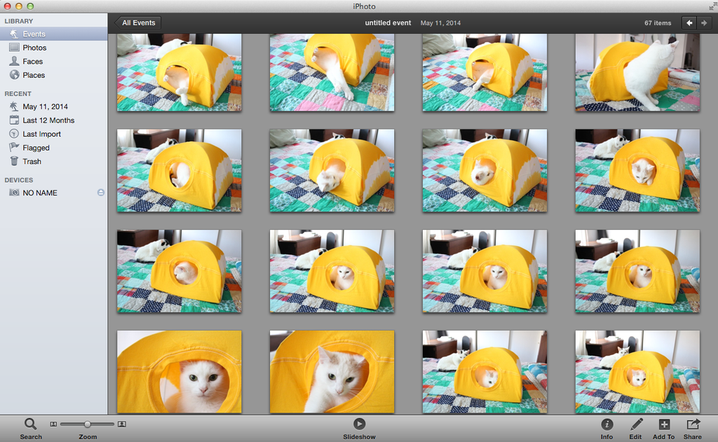Viewport: 718px width, 442px height.
Task: Click the Photos stack icon
Action: click(x=14, y=48)
